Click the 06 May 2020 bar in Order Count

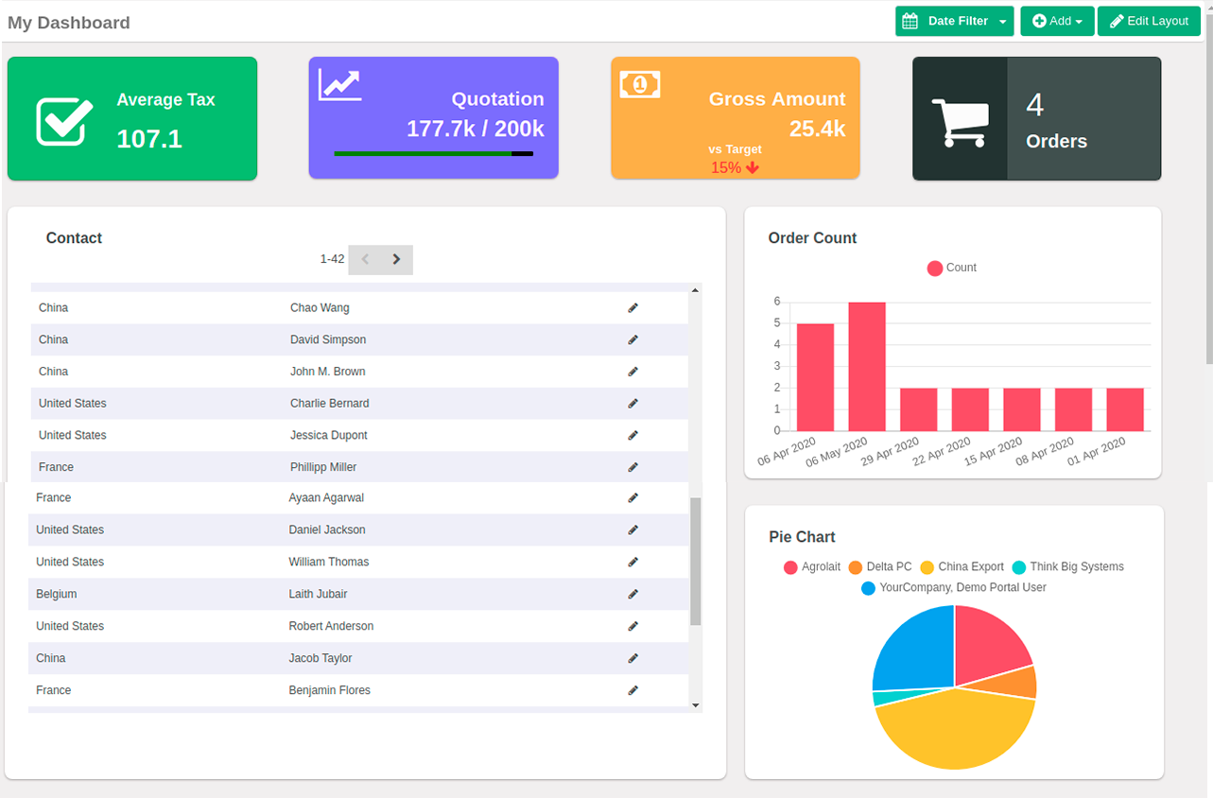coord(867,367)
